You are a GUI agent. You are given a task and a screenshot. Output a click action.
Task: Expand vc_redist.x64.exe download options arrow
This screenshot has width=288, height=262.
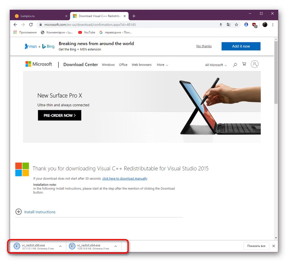coord(116,246)
